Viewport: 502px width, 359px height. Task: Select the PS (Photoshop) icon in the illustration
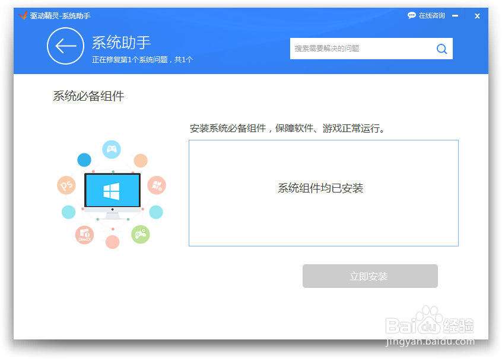pyautogui.click(x=66, y=185)
